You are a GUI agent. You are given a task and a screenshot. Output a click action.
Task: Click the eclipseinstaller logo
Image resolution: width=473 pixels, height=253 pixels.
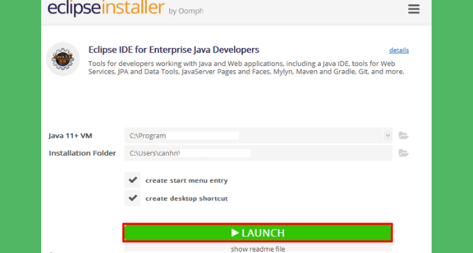[106, 7]
